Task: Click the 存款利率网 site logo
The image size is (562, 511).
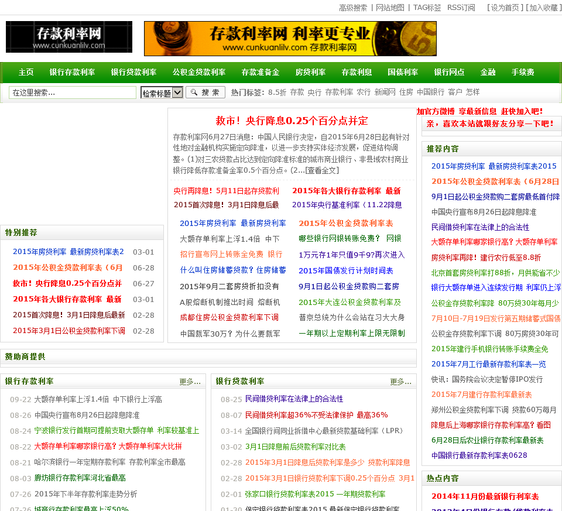Action: tap(69, 37)
